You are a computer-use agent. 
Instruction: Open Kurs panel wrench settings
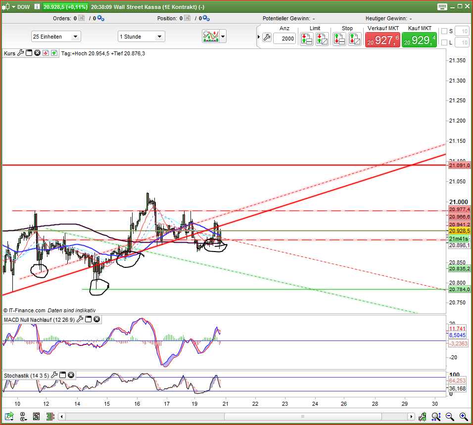pyautogui.click(x=20, y=53)
